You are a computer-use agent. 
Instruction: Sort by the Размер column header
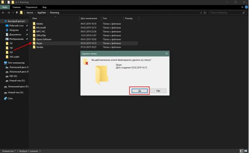129,18
